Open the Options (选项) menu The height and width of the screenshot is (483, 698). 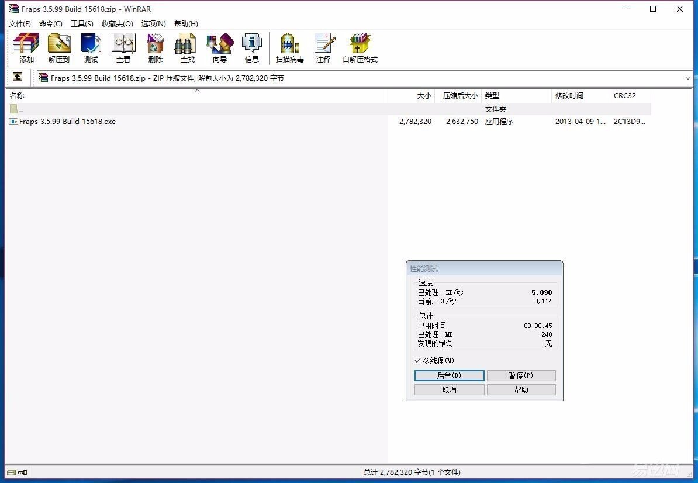pyautogui.click(x=154, y=23)
